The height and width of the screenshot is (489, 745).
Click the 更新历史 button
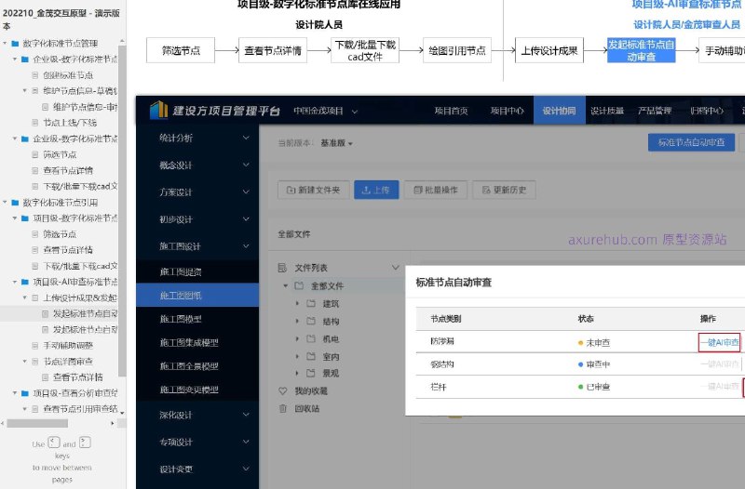click(x=504, y=190)
